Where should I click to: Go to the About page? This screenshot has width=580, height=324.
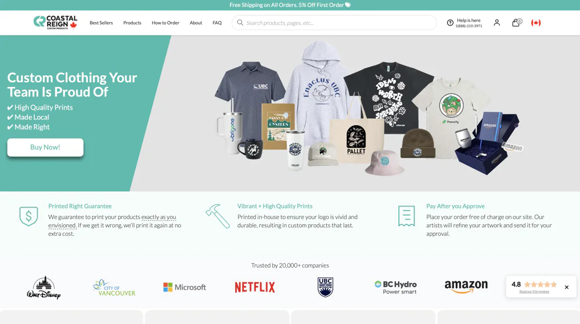click(196, 23)
